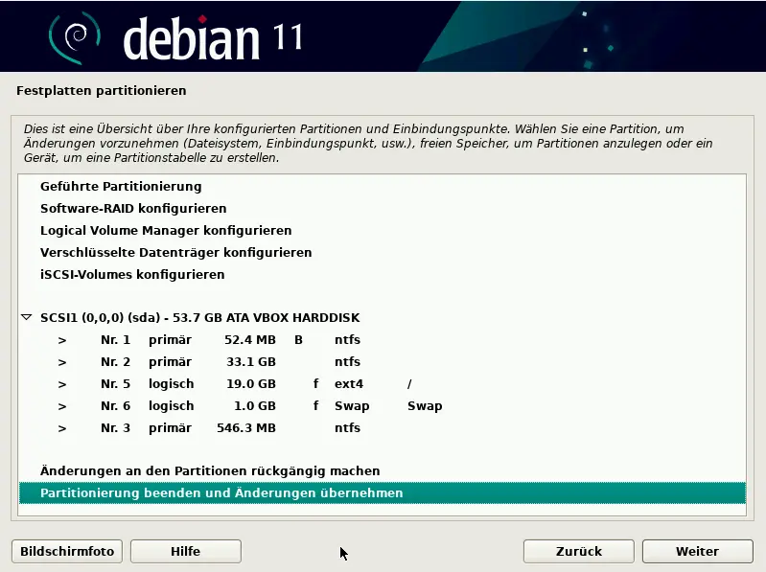
Task: Select Verschlüsselte Datenträger konfigurieren
Action: pos(175,253)
